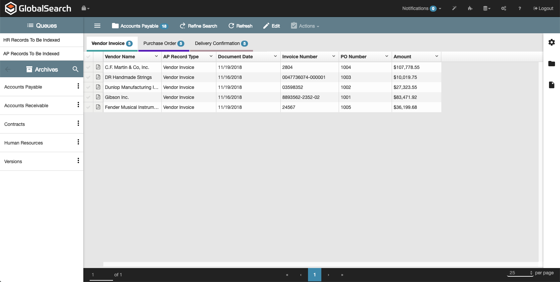Open the Notifications dropdown
Screen dimensions: 560x282
tap(422, 8)
